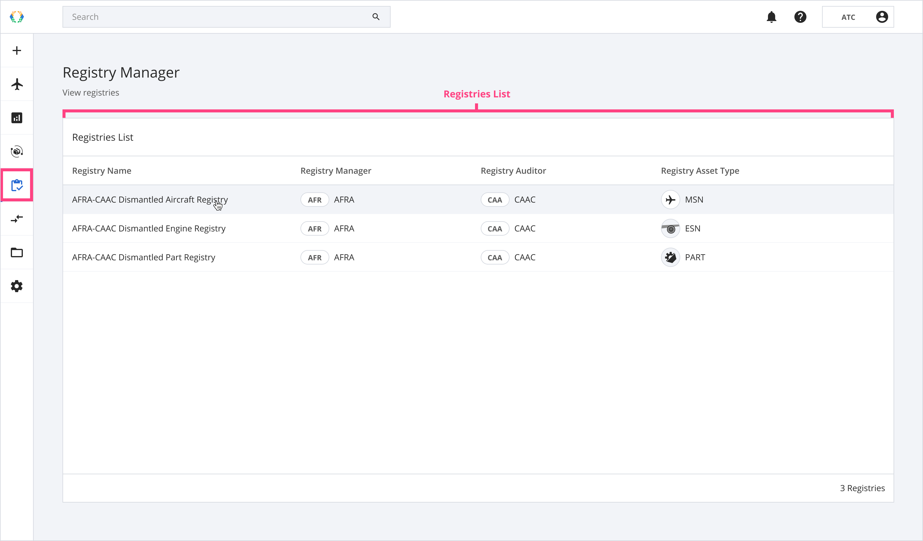The width and height of the screenshot is (923, 541).
Task: Click the 3D box tracking sidebar icon
Action: pyautogui.click(x=17, y=151)
